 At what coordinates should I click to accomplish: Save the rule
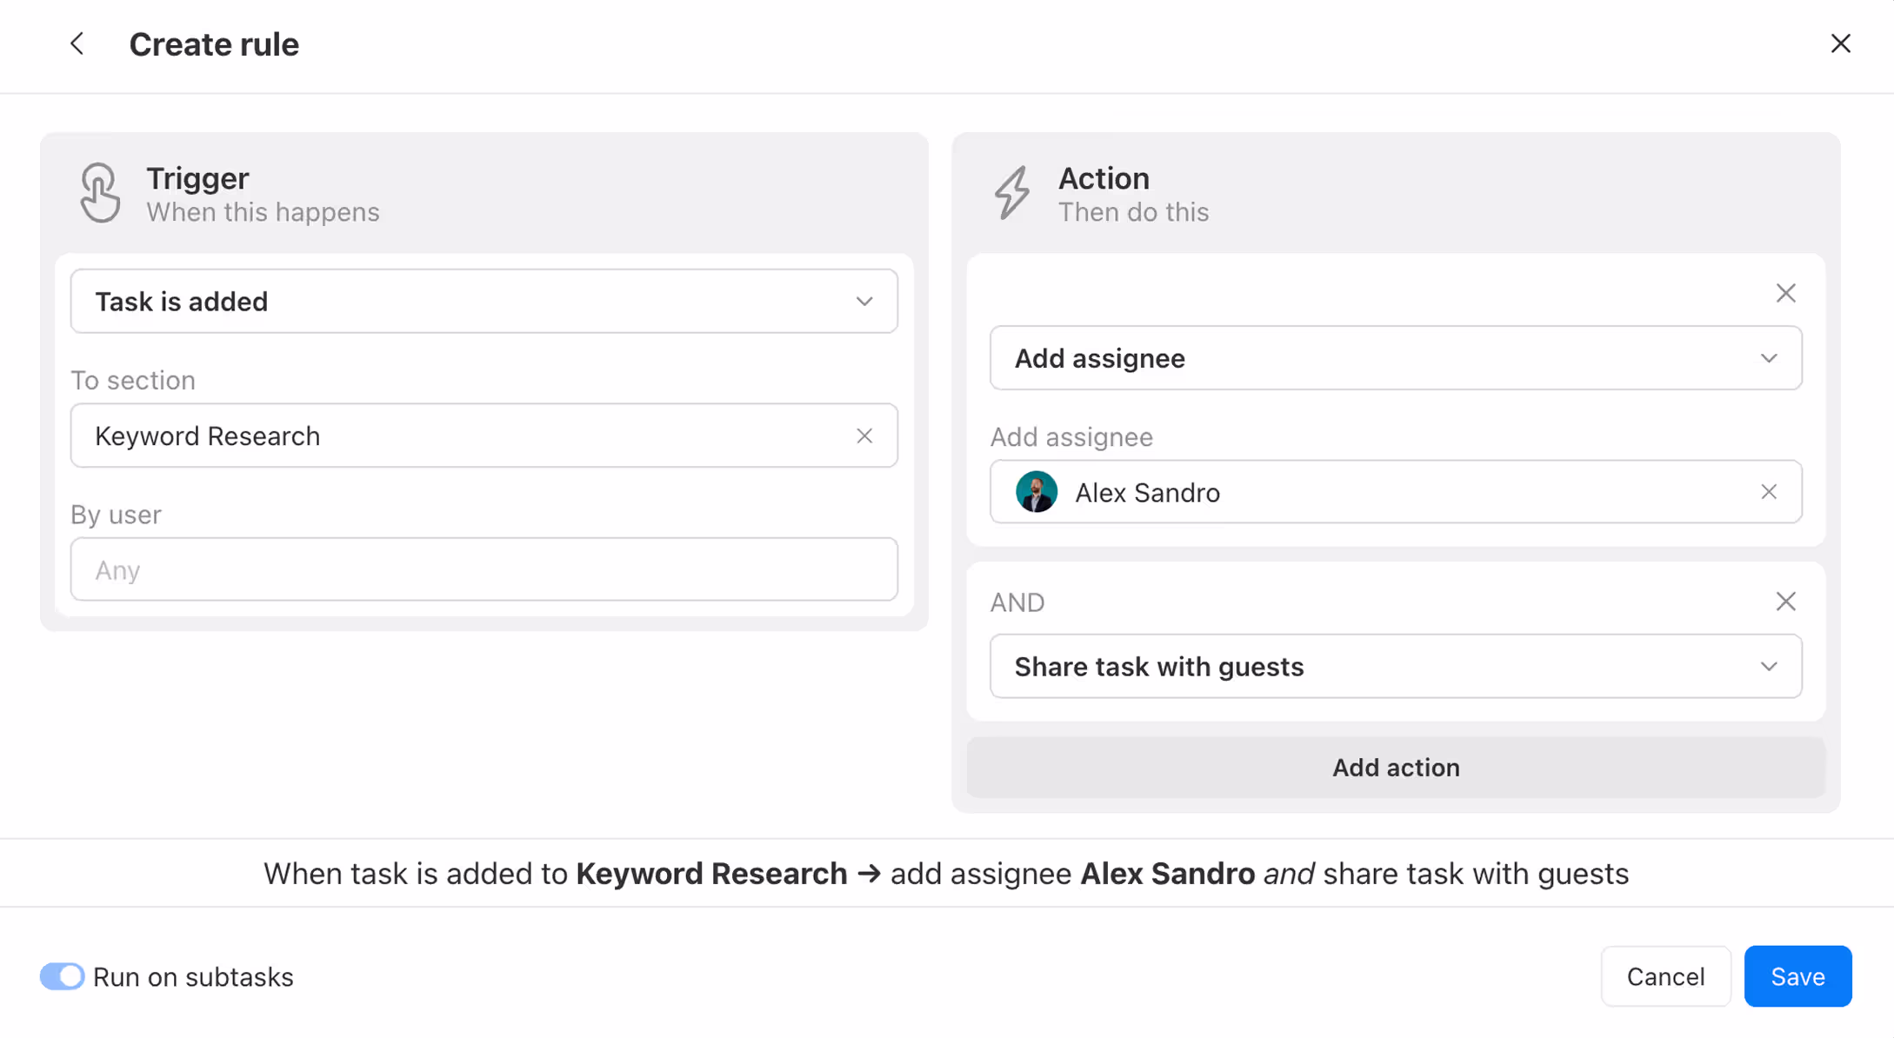coord(1797,976)
